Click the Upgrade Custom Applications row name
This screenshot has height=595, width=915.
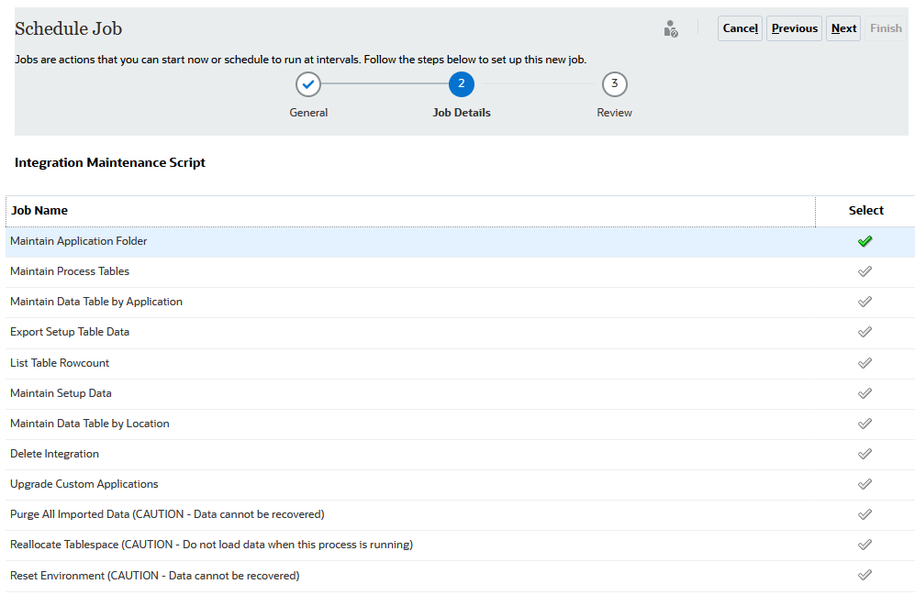pyautogui.click(x=84, y=484)
